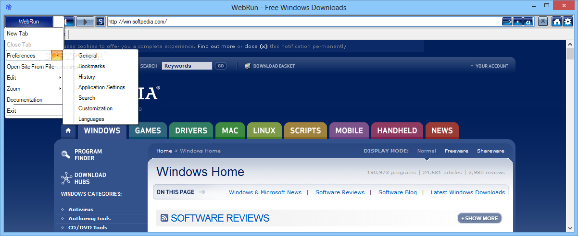Select Freeware display mode
Viewport: 578px width, 236px height.
(x=456, y=151)
